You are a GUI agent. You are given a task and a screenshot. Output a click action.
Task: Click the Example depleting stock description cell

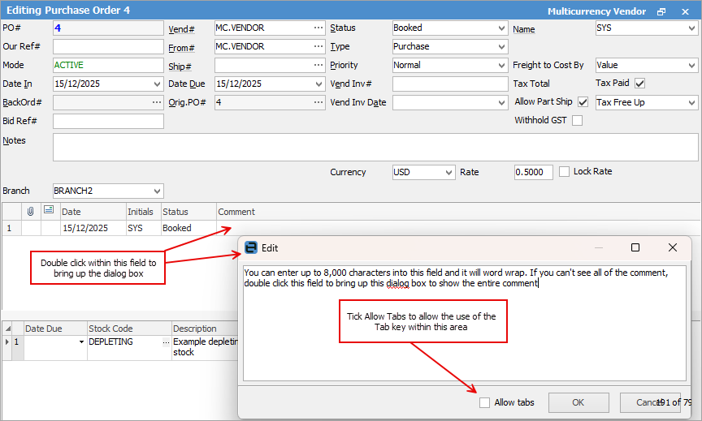tap(206, 347)
